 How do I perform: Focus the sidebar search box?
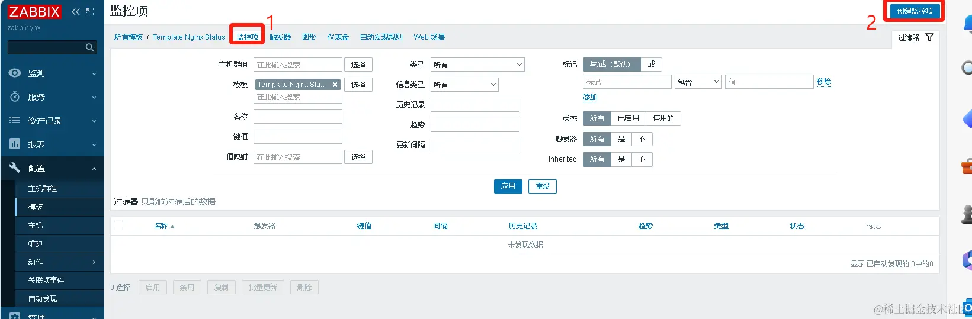[52, 47]
